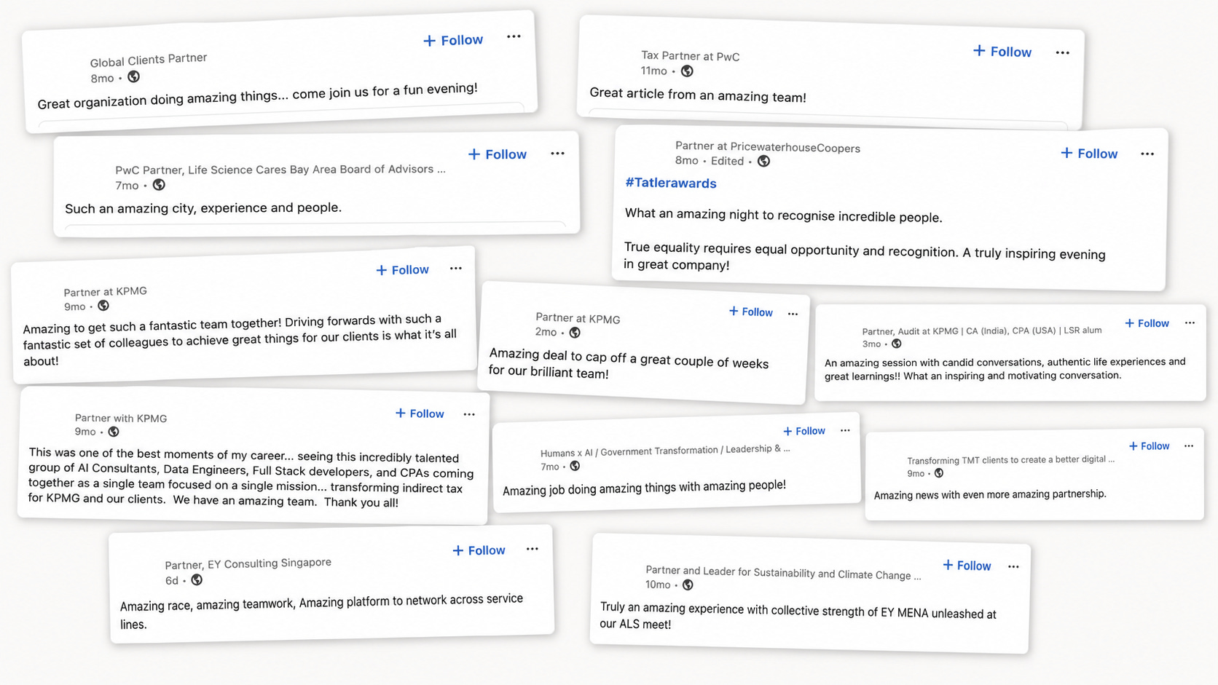Follow the Partner at PricewaterhouseCoopers
This screenshot has width=1218, height=685.
tap(1089, 154)
